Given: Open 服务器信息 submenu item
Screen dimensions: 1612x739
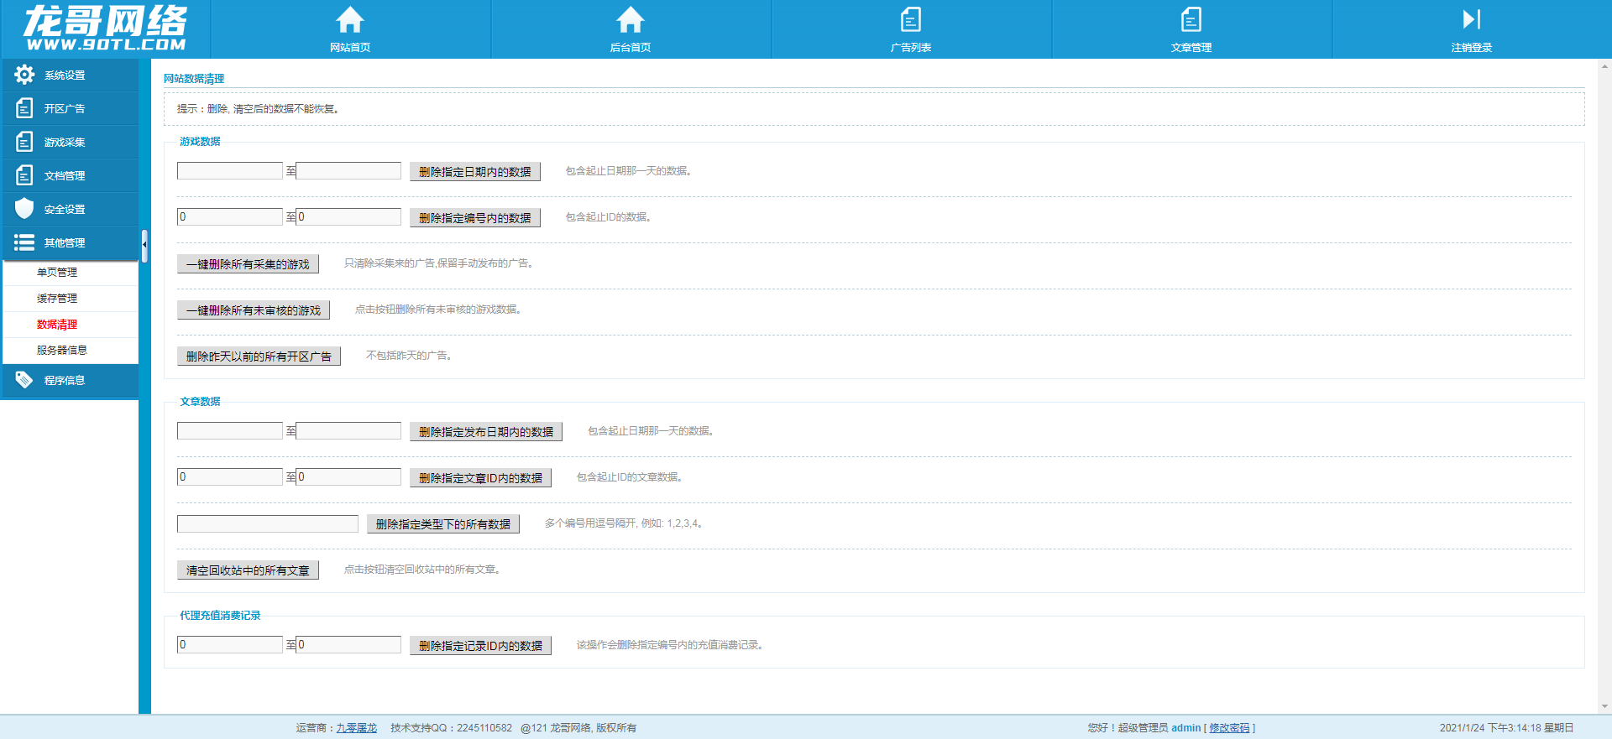Looking at the screenshot, I should pos(62,351).
